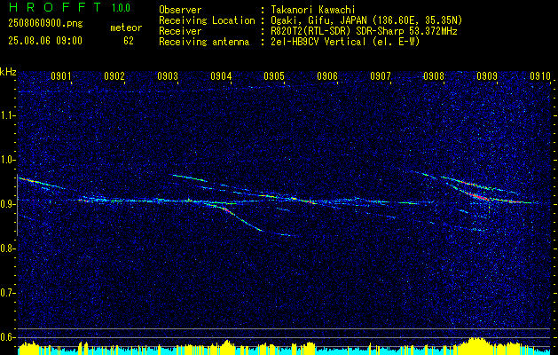
Task: Click the 0902 time marker
Action: click(x=114, y=76)
